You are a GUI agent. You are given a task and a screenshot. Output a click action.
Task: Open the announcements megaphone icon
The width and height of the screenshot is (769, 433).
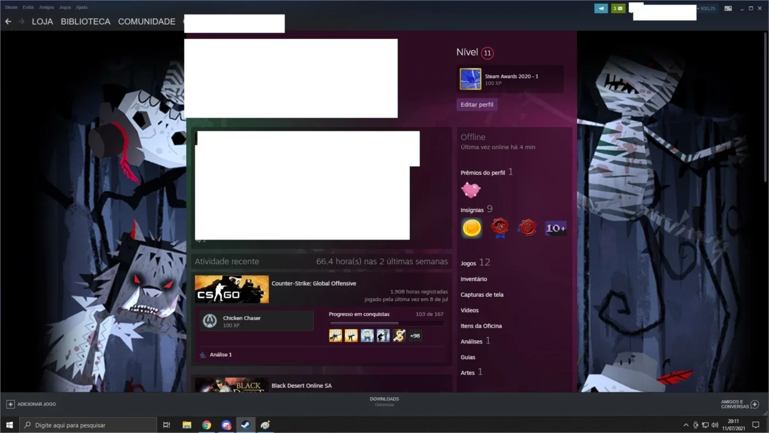601,8
